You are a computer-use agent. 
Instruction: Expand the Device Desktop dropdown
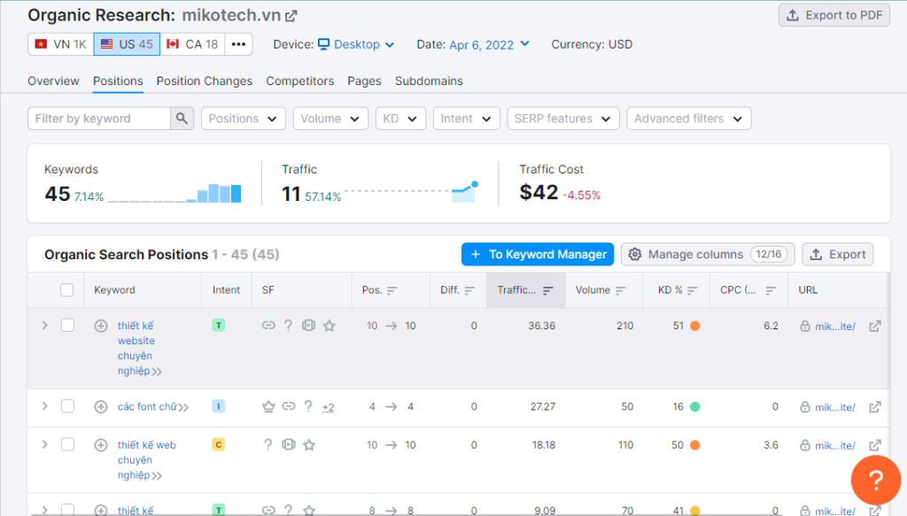[357, 44]
